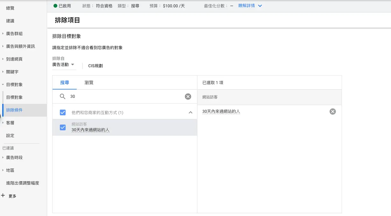Click the 瞭解詳情 link
This screenshot has width=391, height=216.
pos(246,6)
